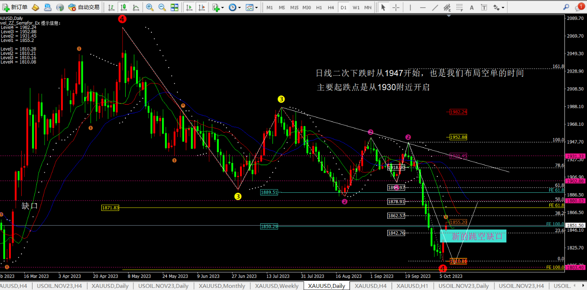
Task: Select the MN timeframe button
Action: pos(368,7)
